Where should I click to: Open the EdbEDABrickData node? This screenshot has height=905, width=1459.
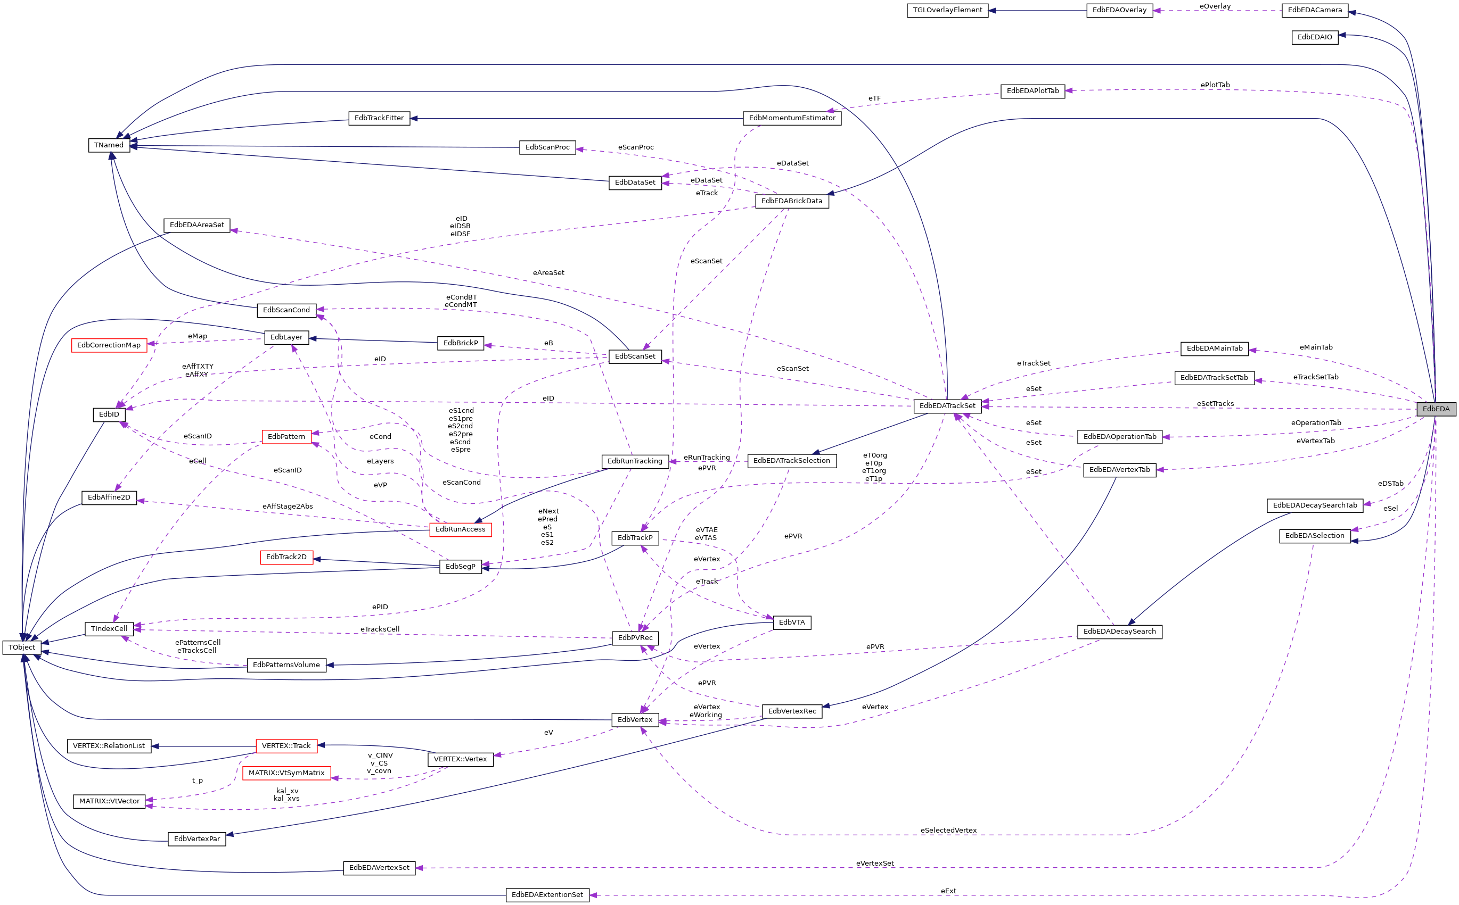[x=792, y=201]
